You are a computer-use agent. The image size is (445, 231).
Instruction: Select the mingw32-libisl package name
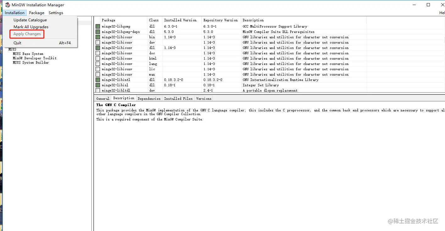pos(115,85)
